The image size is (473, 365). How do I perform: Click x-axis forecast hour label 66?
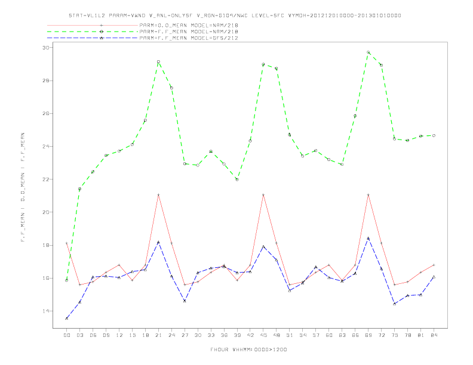tap(355, 335)
